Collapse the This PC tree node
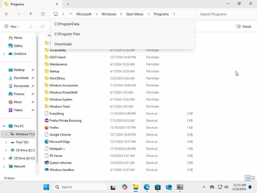 4,126
